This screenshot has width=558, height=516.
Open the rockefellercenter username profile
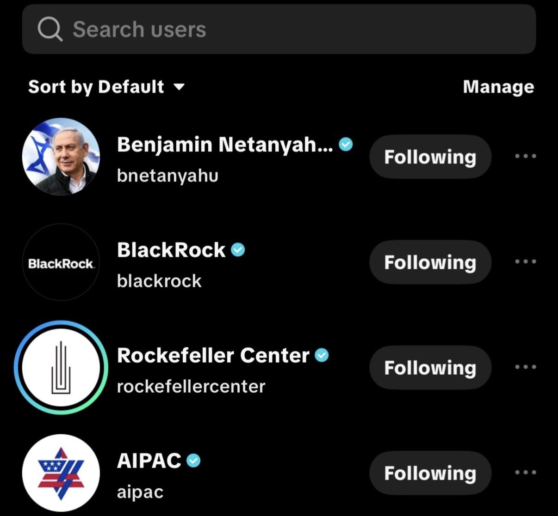[x=191, y=386]
